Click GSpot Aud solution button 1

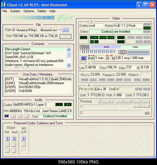coord(14,138)
